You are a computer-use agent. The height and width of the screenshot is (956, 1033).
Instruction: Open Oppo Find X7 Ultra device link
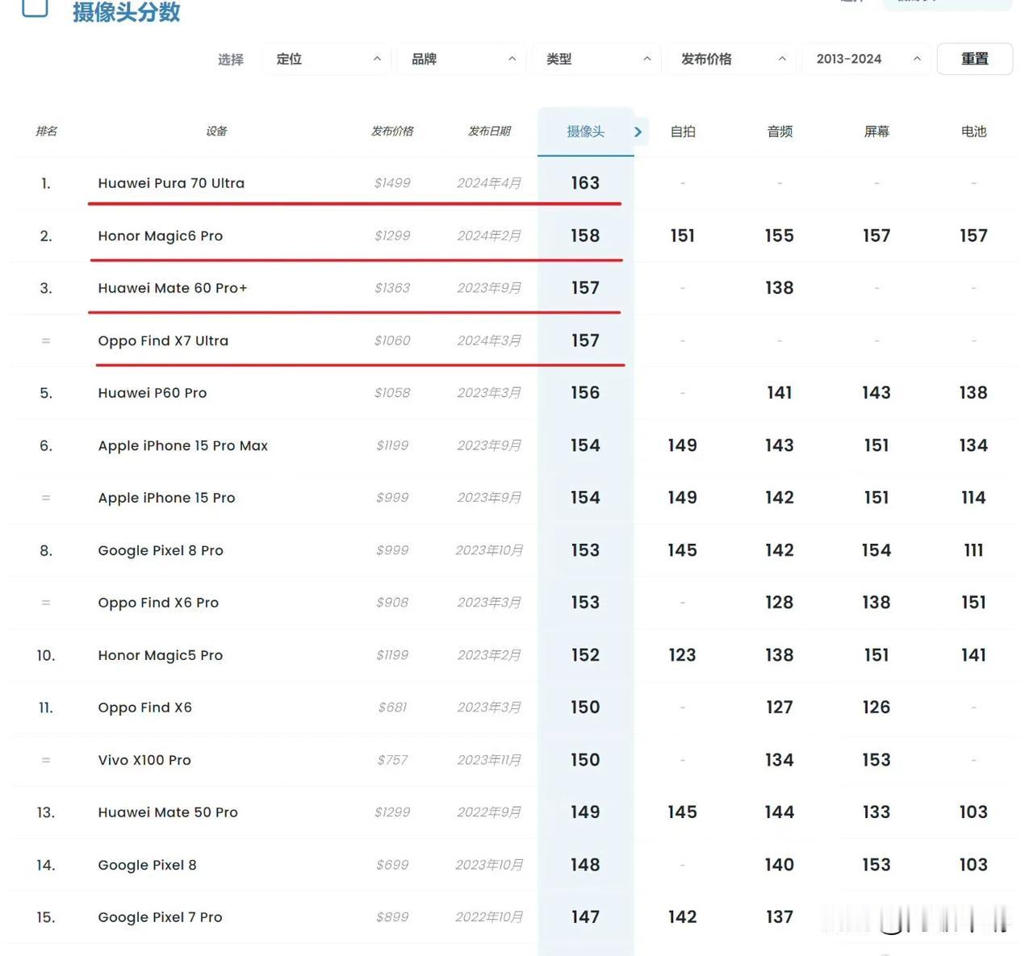pyautogui.click(x=163, y=340)
